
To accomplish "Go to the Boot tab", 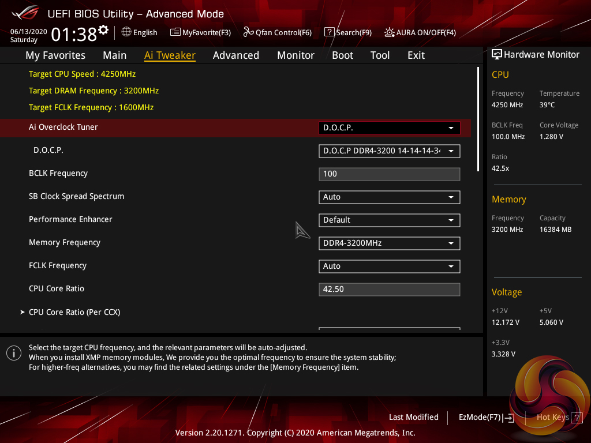I will pos(342,55).
